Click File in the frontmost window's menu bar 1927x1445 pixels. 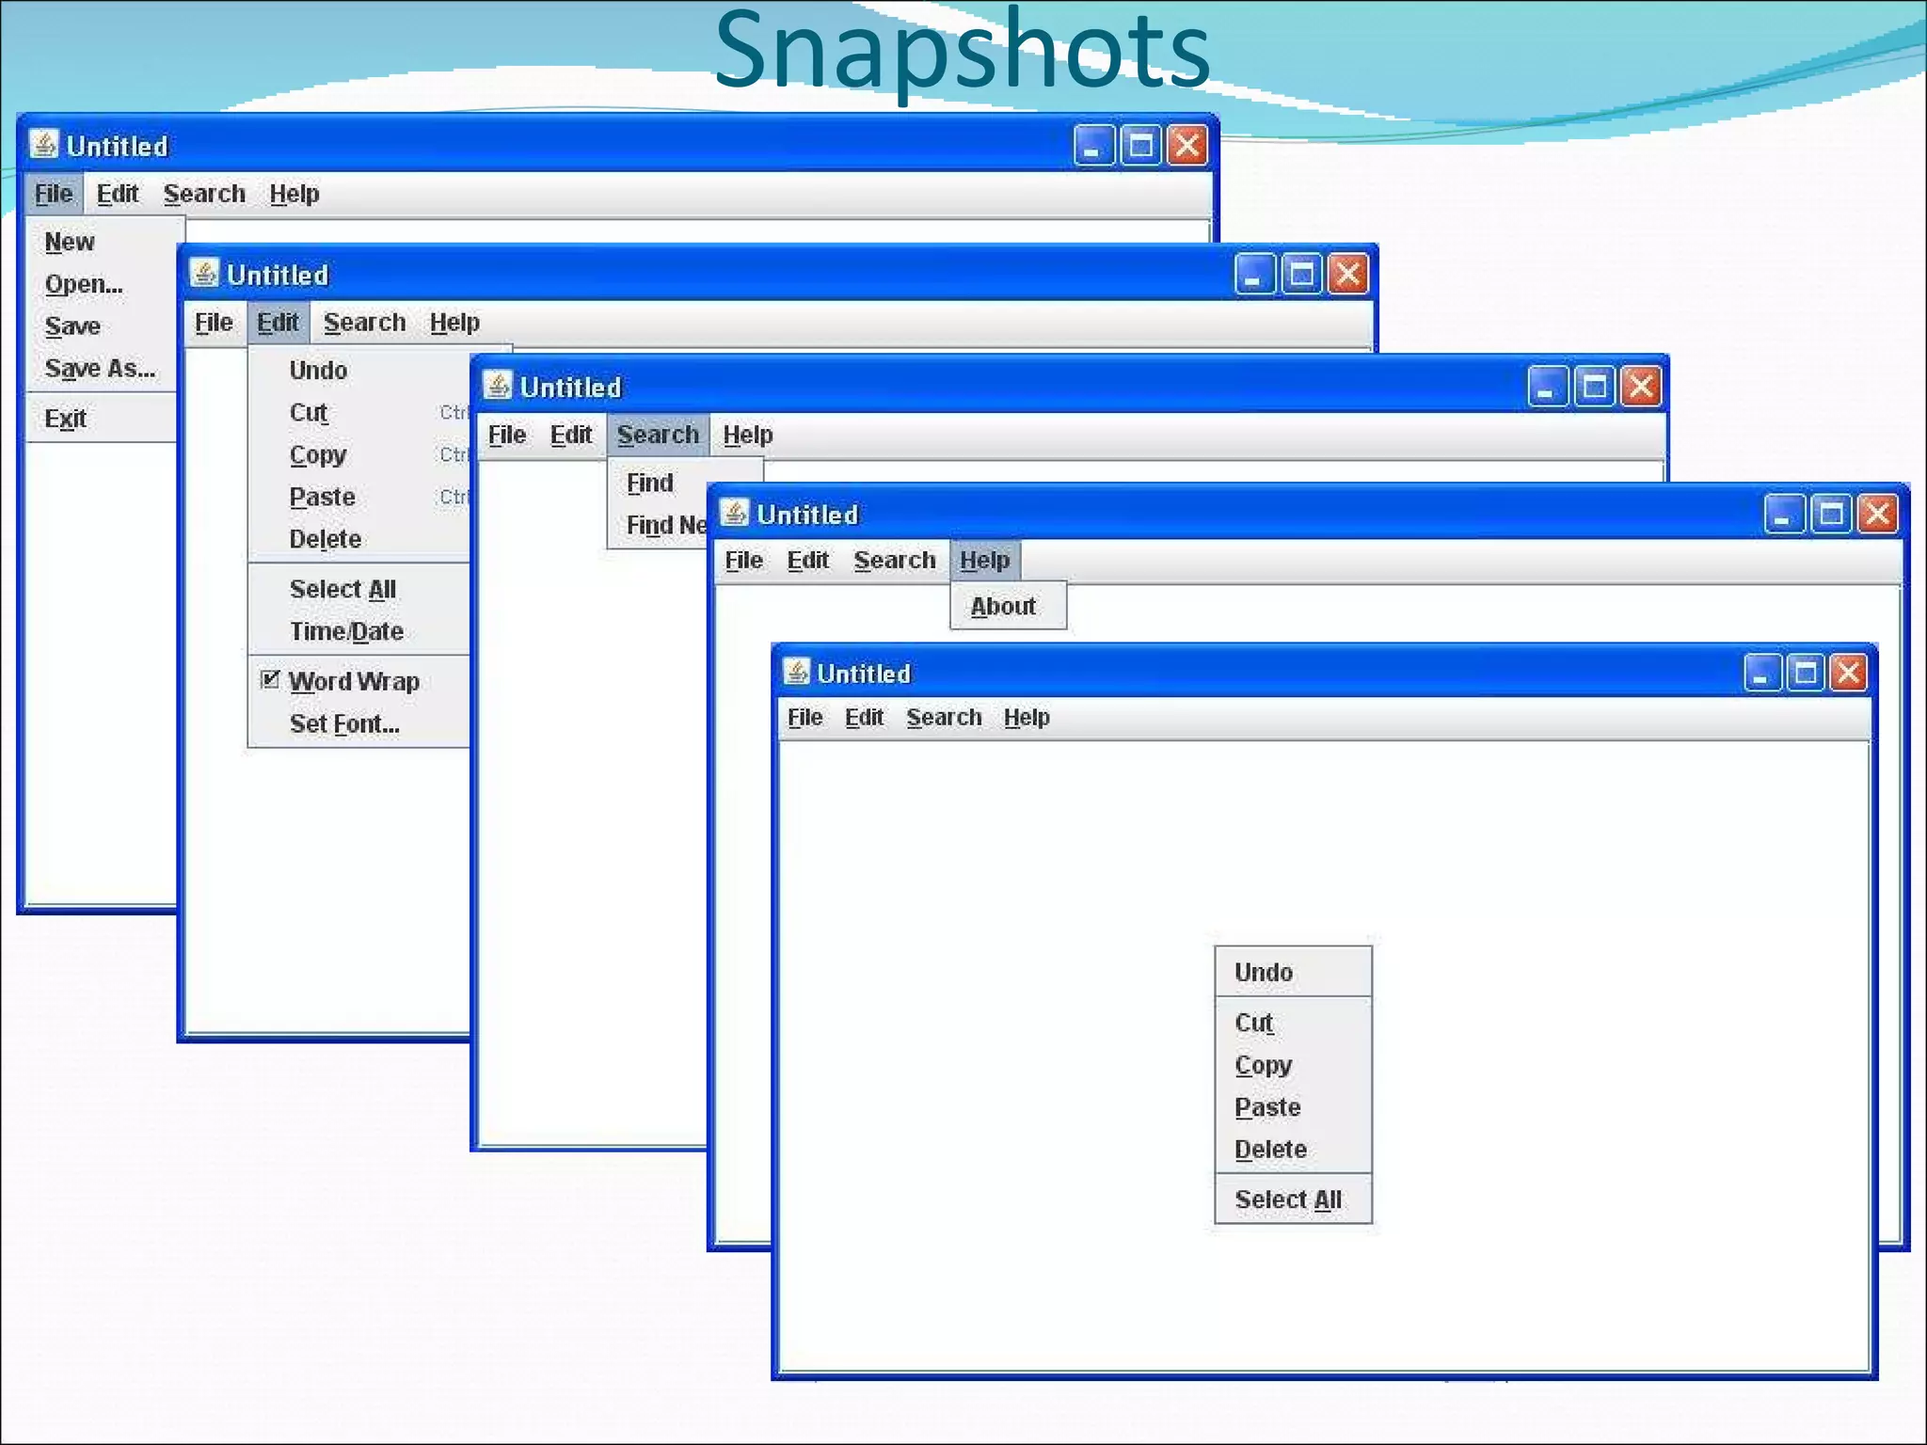pyautogui.click(x=804, y=718)
